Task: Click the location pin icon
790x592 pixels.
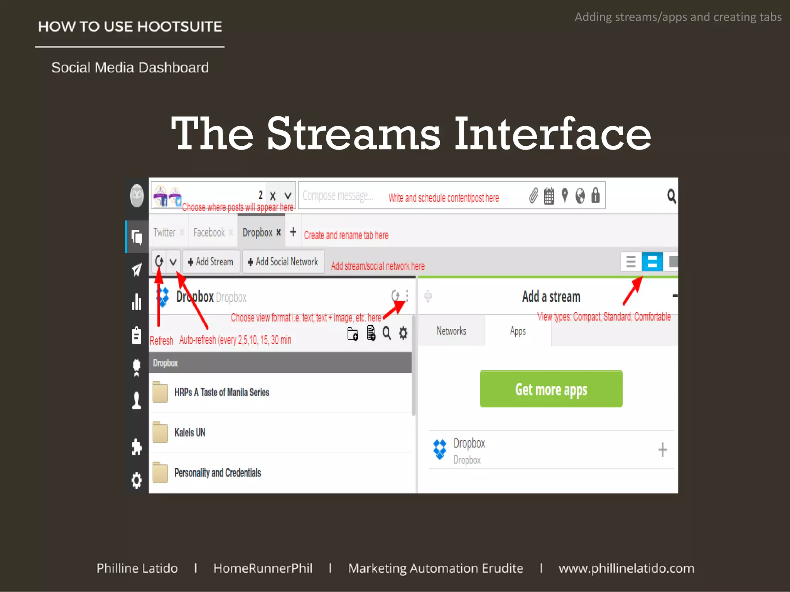Action: point(565,195)
